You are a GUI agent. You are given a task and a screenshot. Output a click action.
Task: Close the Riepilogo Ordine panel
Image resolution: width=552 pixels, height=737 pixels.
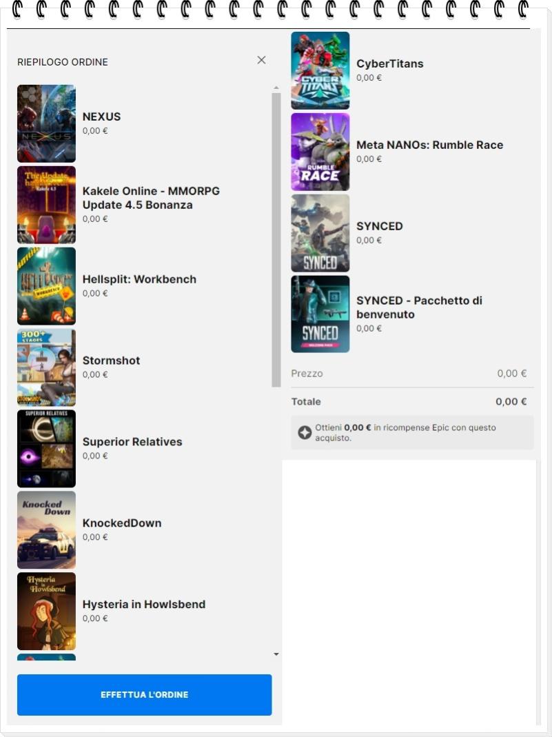point(262,60)
